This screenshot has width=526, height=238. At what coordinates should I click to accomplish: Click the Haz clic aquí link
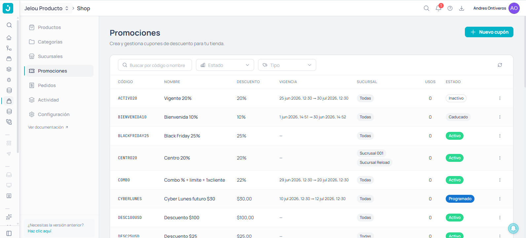click(x=39, y=231)
